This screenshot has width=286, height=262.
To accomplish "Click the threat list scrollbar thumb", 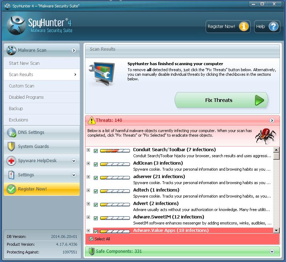I will pos(276,156).
